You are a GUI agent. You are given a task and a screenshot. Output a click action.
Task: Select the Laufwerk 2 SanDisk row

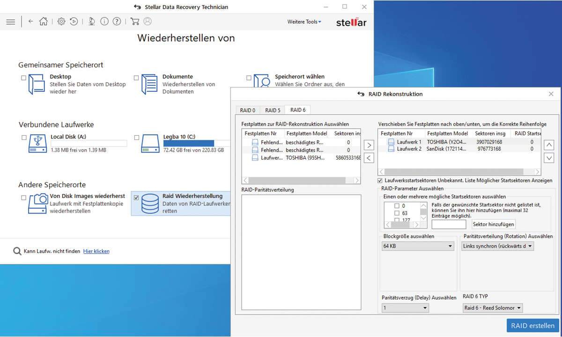tap(459, 149)
